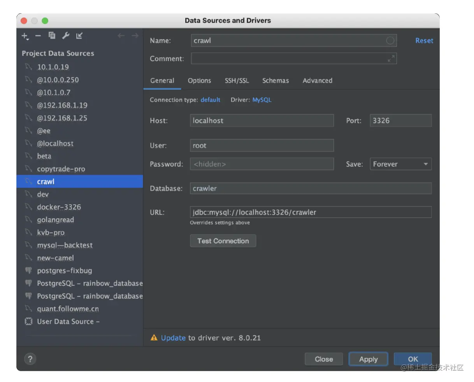Select the postgres-fixbug data source
The image size is (474, 382).
[x=64, y=271]
